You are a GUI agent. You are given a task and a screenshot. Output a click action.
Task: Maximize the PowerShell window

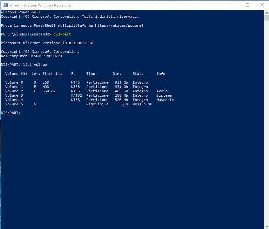click(x=248, y=5)
